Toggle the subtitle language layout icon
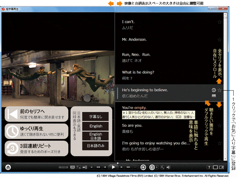 (79, 167)
